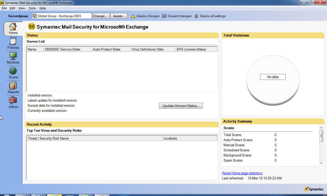The image size is (327, 196).
Task: Click the Spam Scans label
Action: coord(233,160)
